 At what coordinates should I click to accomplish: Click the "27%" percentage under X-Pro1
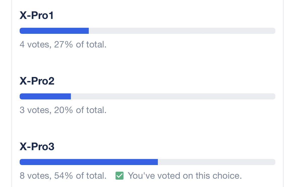pyautogui.click(x=64, y=45)
